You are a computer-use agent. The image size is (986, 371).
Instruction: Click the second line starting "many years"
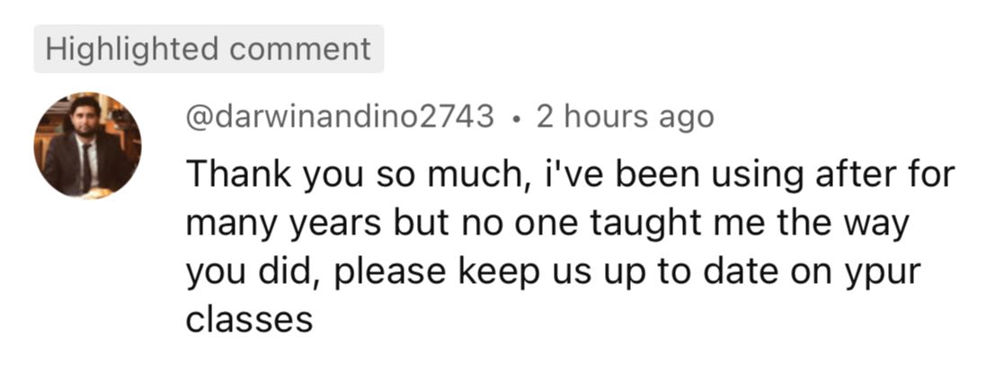547,222
